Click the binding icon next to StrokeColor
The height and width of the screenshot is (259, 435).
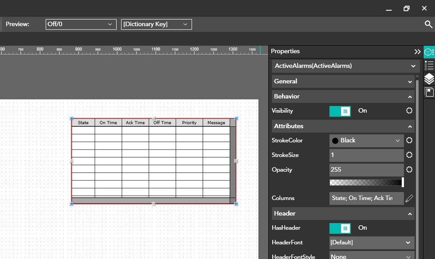coord(409,141)
